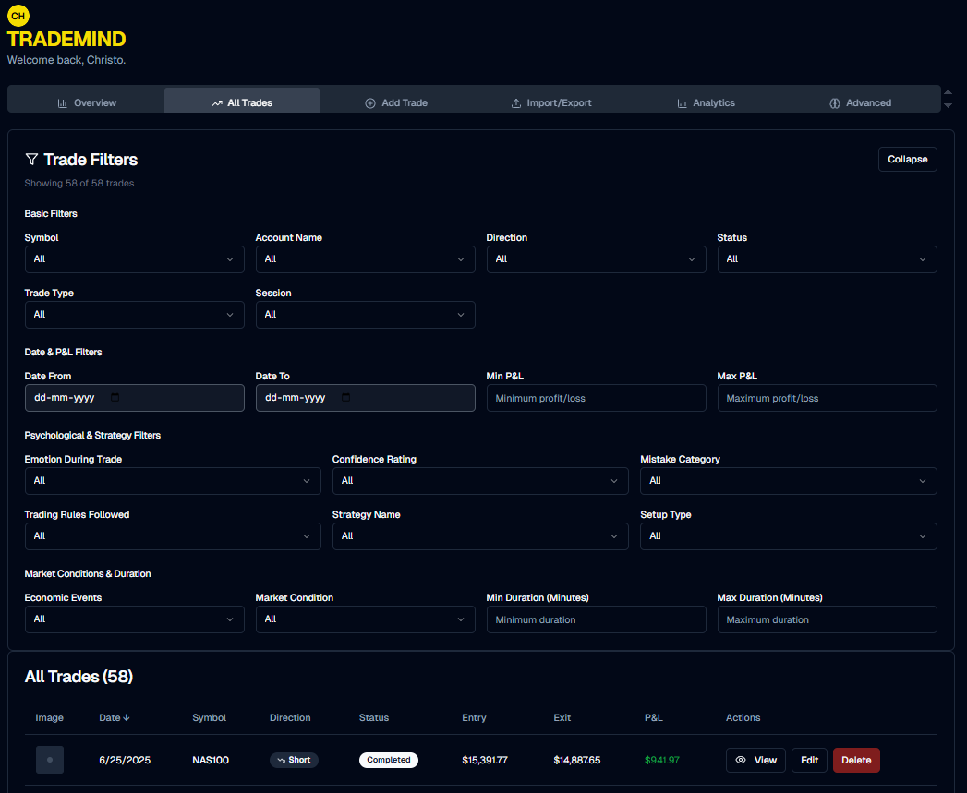Click the upload icon beside Import/Export
Screen dimensions: 967x793
pyautogui.click(x=516, y=102)
